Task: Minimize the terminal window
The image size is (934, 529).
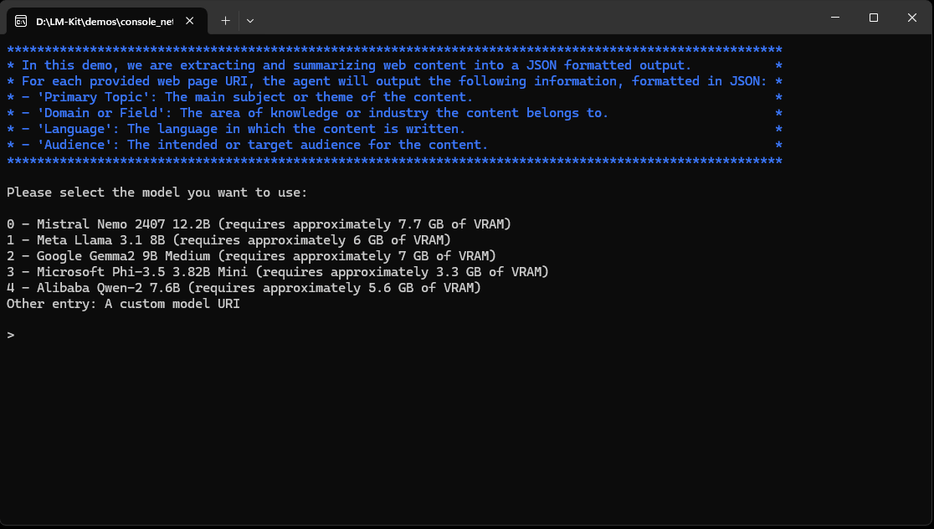Action: tap(834, 18)
